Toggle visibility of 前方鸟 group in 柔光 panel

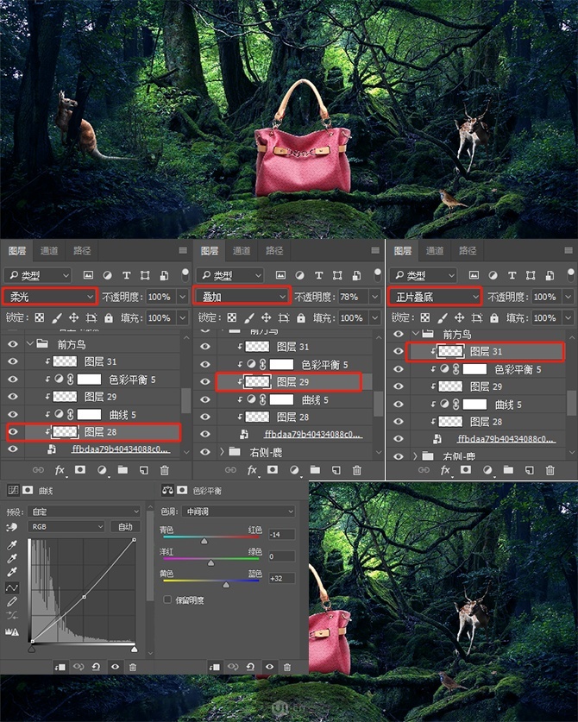[13, 344]
